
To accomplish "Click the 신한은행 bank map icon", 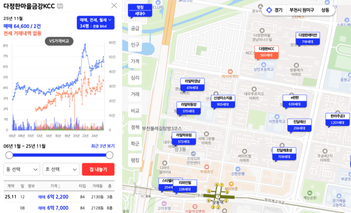I will point(238,169).
